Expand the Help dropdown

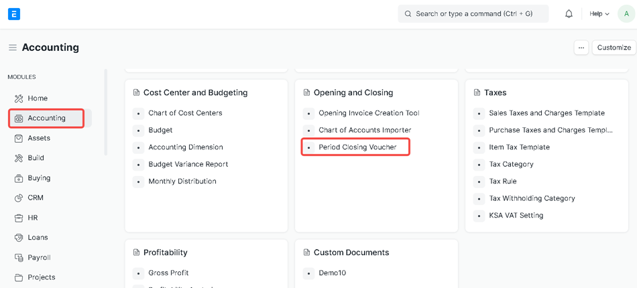[599, 14]
